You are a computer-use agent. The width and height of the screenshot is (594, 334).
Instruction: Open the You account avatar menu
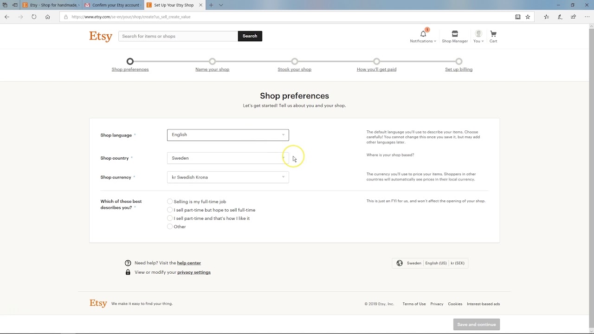pyautogui.click(x=478, y=34)
